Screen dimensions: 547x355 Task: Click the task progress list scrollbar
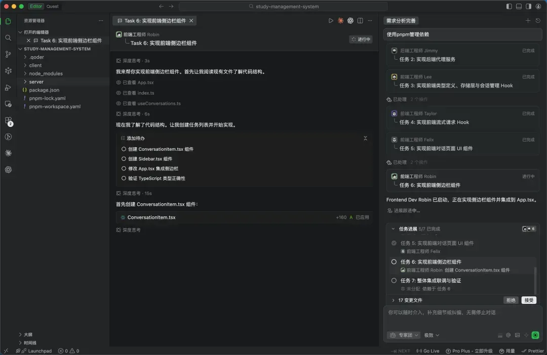(535, 278)
